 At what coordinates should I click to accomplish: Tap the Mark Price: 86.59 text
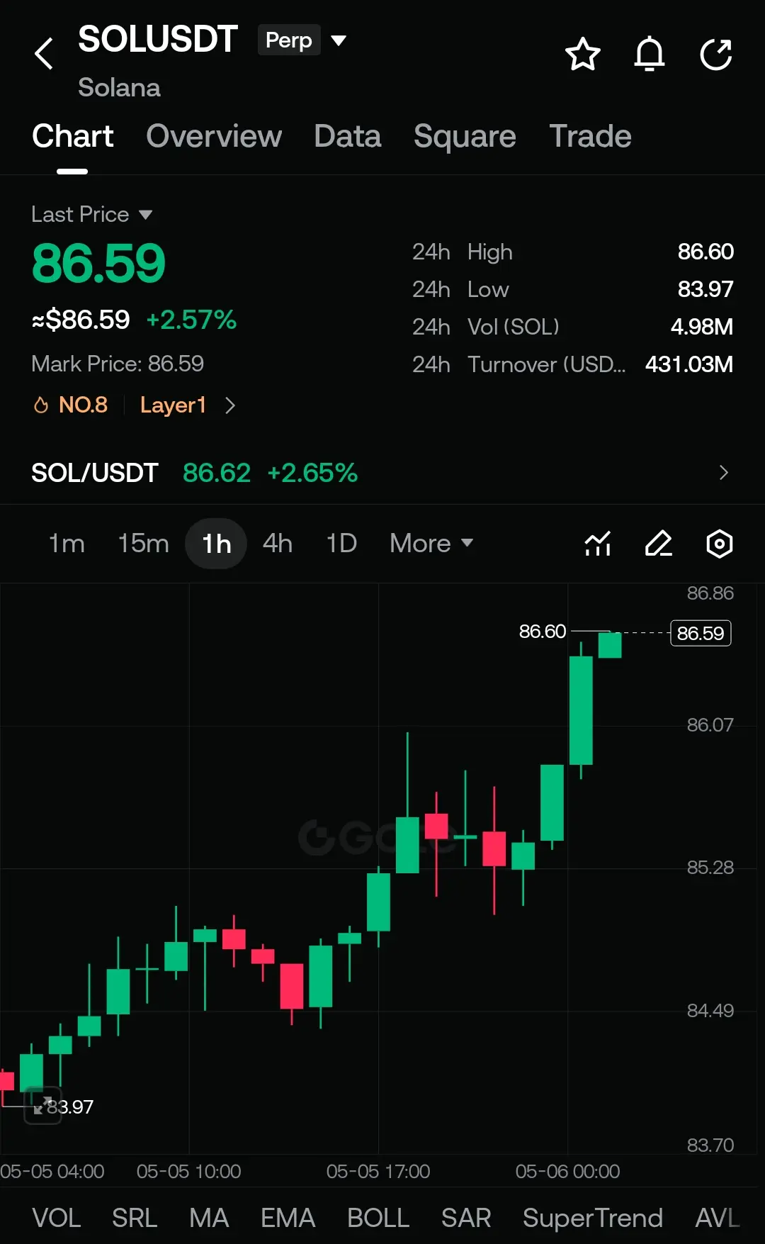click(118, 364)
